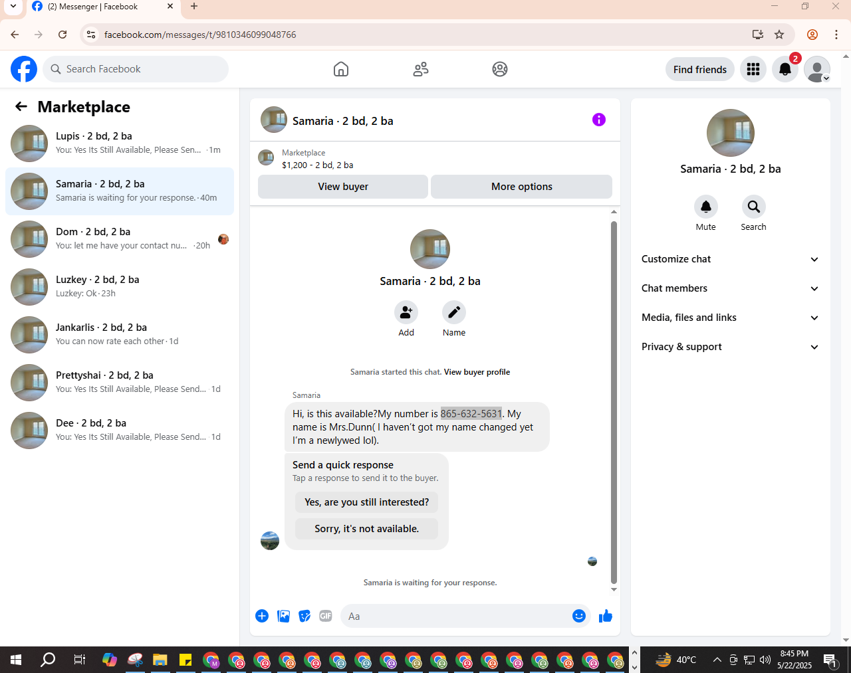Mute the Samaria conversation
The image size is (851, 673).
[x=706, y=207]
